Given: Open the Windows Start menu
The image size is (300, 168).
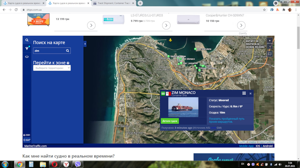Looking at the screenshot, I should coord(5,164).
